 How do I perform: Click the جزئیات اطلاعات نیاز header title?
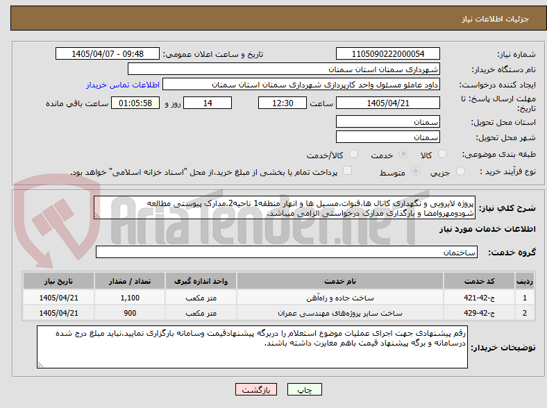496,19
